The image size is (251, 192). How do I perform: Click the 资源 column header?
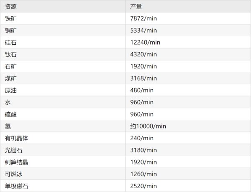click(11, 7)
